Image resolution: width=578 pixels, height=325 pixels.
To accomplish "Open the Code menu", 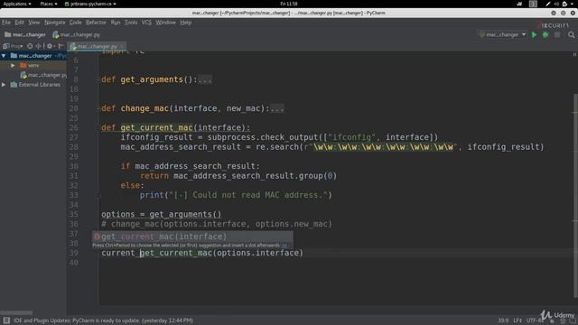I will click(76, 23).
